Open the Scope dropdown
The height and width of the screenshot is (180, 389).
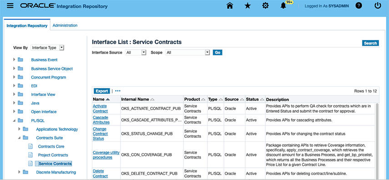tap(188, 53)
